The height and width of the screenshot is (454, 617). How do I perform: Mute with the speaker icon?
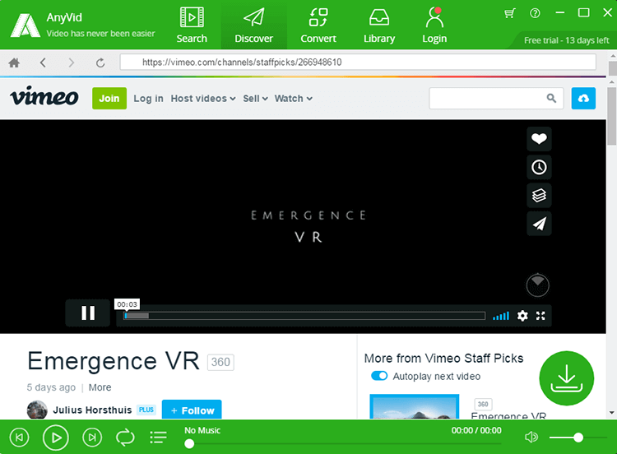coord(531,437)
